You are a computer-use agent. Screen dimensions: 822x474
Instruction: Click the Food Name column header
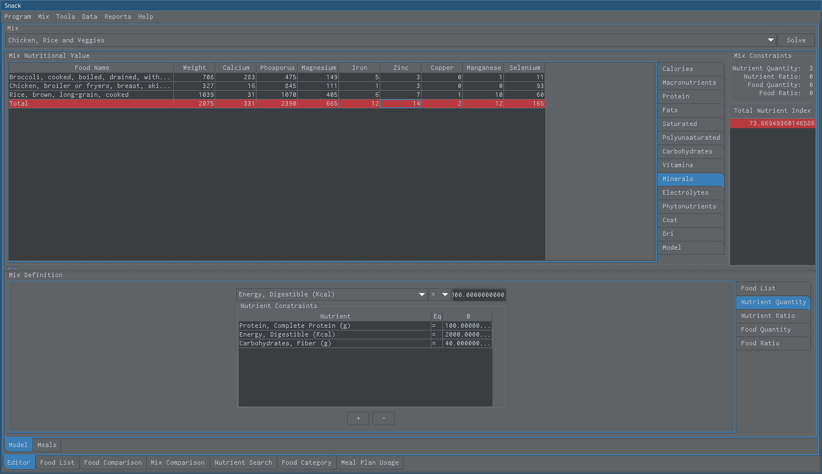[x=91, y=68]
